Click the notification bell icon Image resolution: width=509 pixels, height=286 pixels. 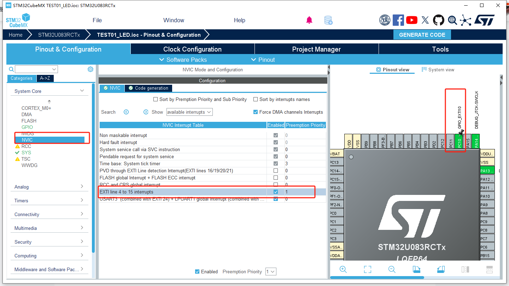[x=309, y=20]
